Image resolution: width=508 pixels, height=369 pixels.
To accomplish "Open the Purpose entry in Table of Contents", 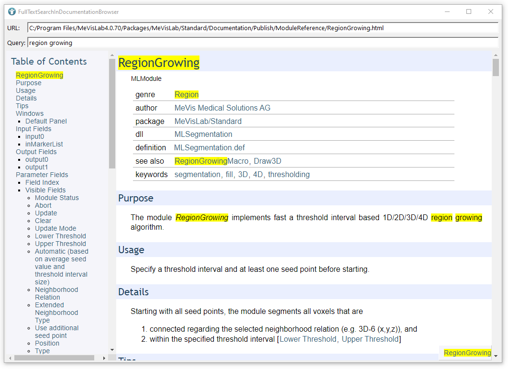I will click(29, 83).
